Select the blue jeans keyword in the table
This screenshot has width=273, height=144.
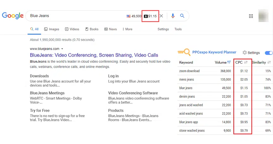tap(186, 88)
